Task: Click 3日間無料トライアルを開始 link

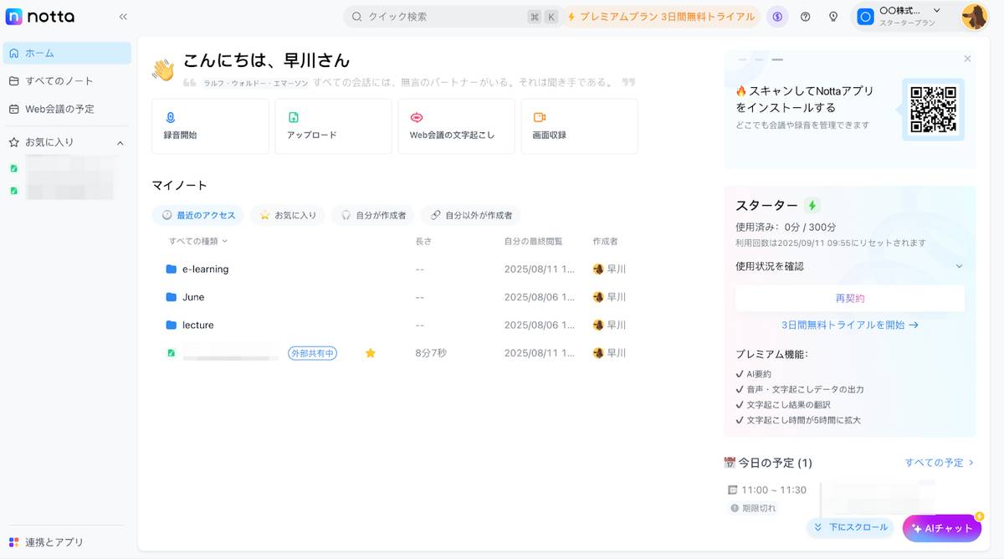Action: [850, 325]
